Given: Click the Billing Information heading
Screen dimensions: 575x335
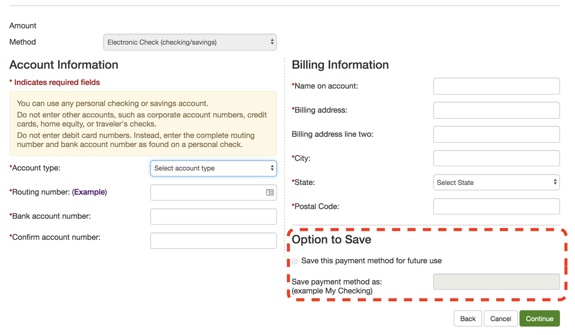Looking at the screenshot, I should 340,65.
